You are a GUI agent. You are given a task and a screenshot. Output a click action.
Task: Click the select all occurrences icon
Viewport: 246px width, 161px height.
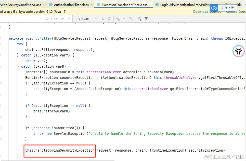tap(109, 19)
